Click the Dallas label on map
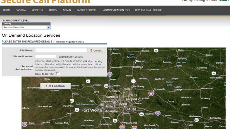 coord(131,109)
